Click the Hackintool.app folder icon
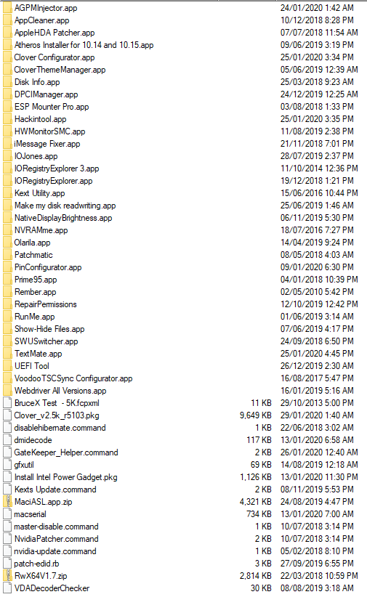 click(7, 119)
